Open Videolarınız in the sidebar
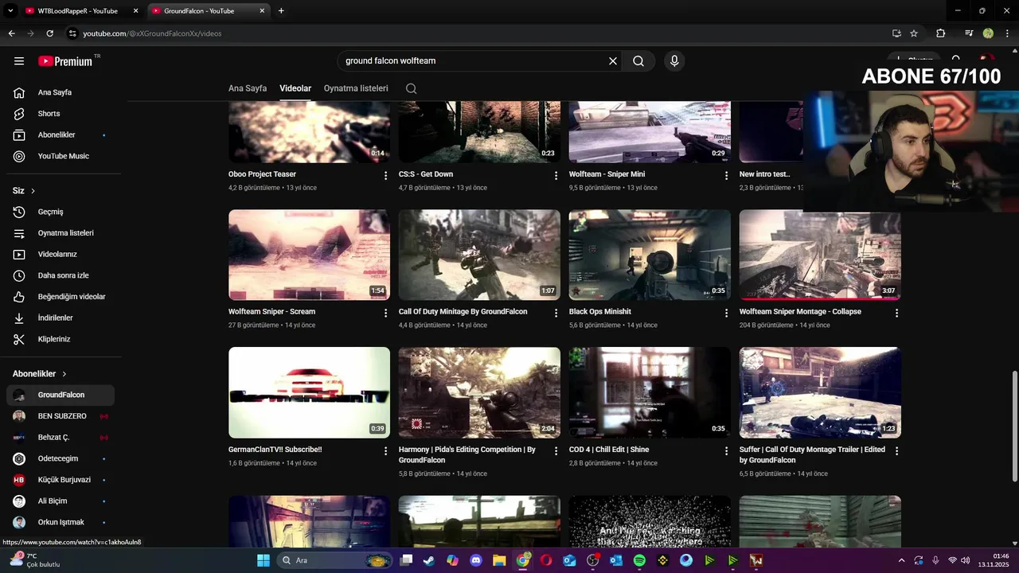Screen dimensions: 1019x573 [61, 255]
